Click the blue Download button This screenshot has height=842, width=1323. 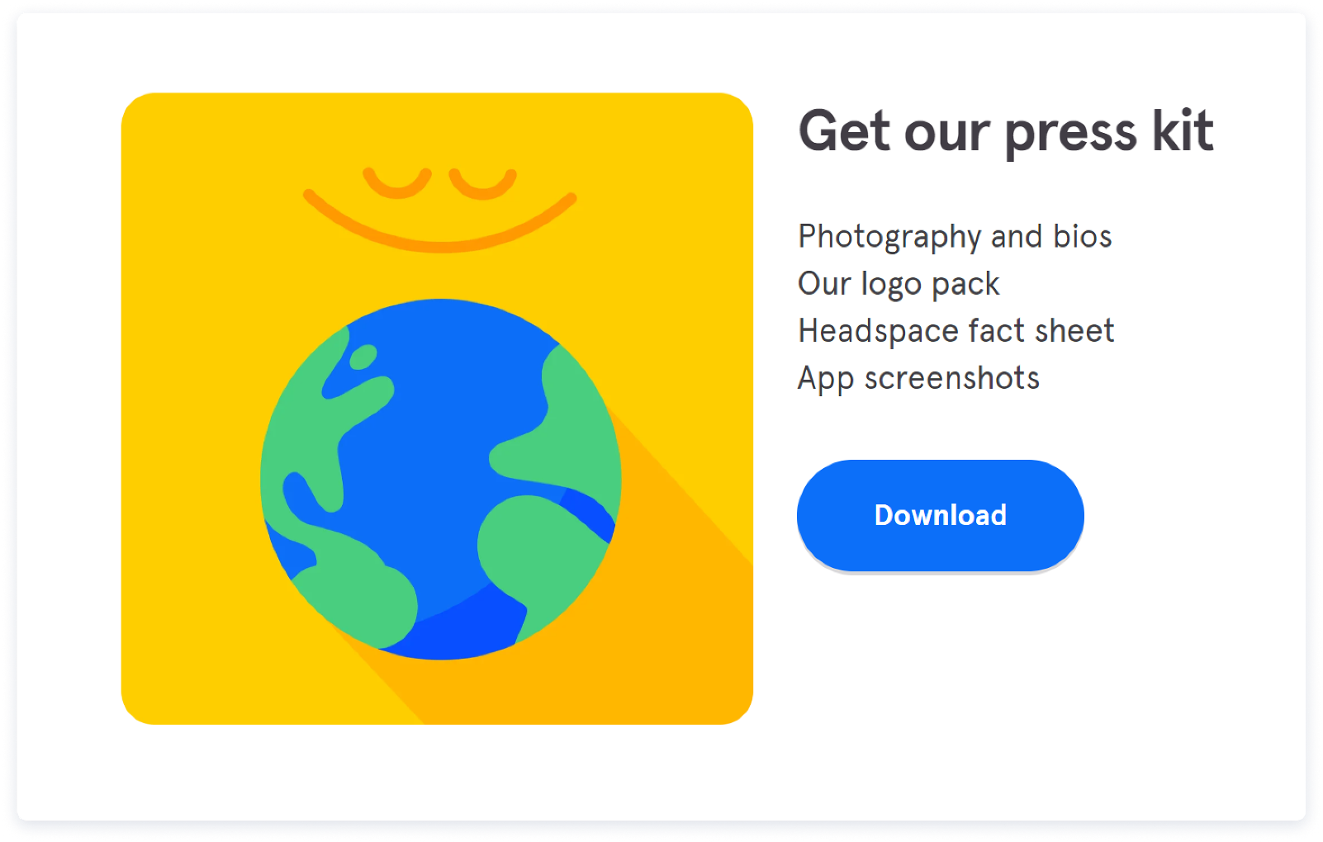940,515
